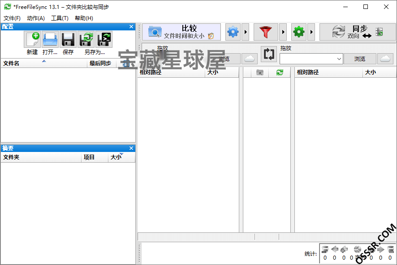Click the create-left plus arrow statistics icon
Screen dimensions: 397x265
click(x=344, y=249)
